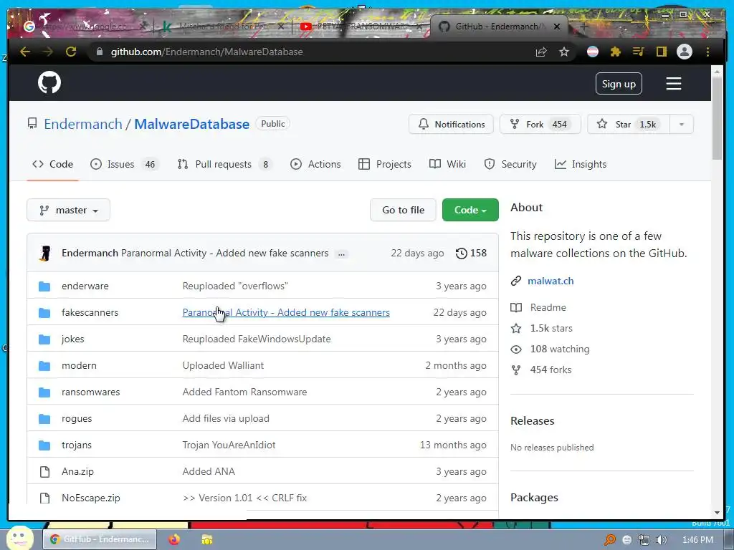The image size is (734, 550).
Task: Open the fakescanners folder
Action: pyautogui.click(x=90, y=312)
